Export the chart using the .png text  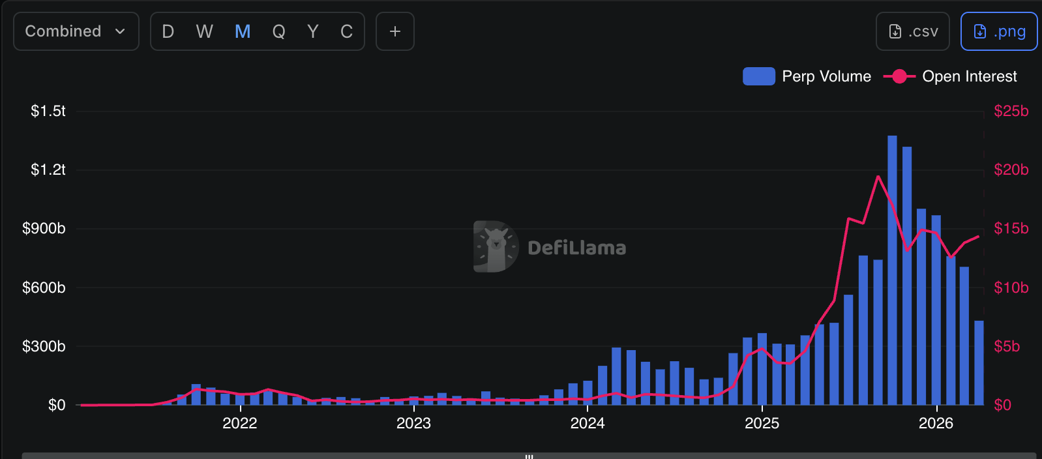pos(1009,31)
